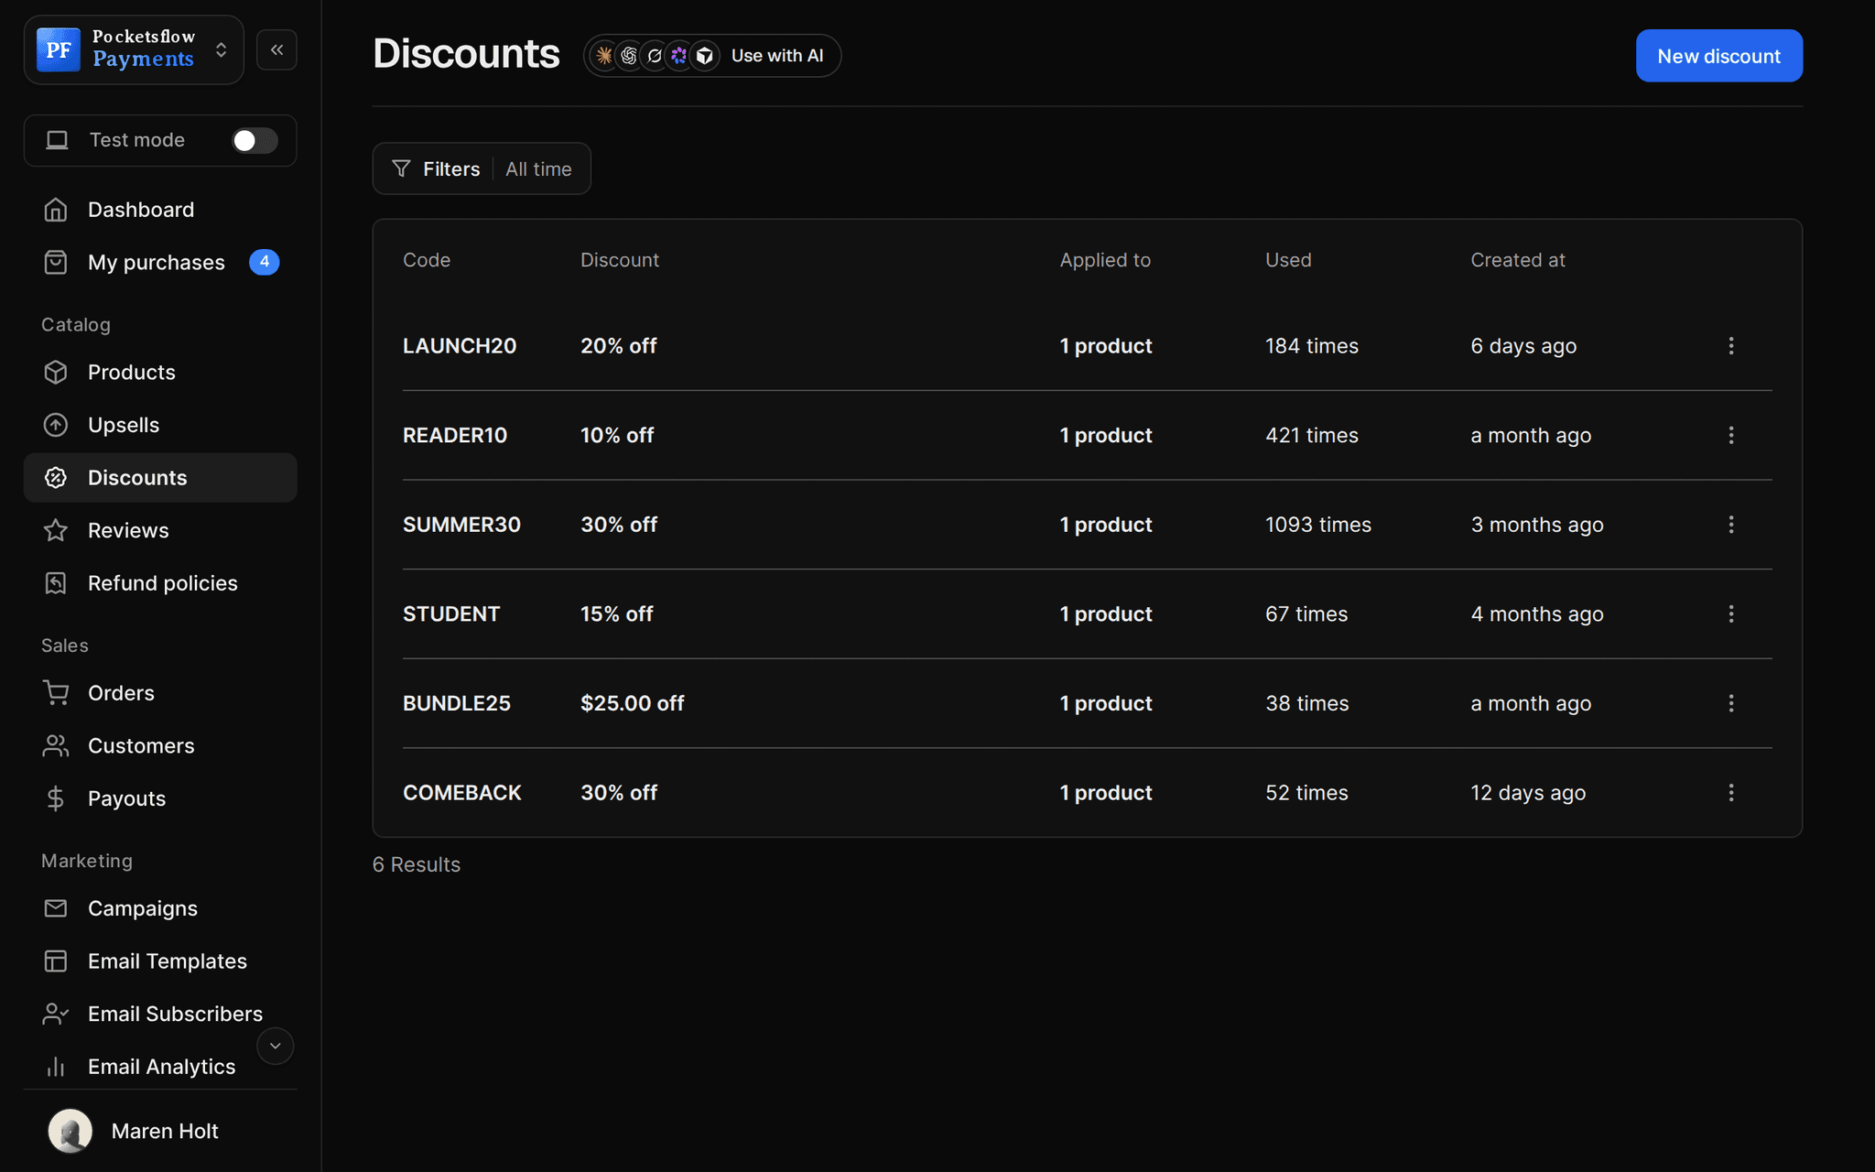1875x1172 pixels.
Task: Open Dashboard from the sidebar
Action: (160, 210)
